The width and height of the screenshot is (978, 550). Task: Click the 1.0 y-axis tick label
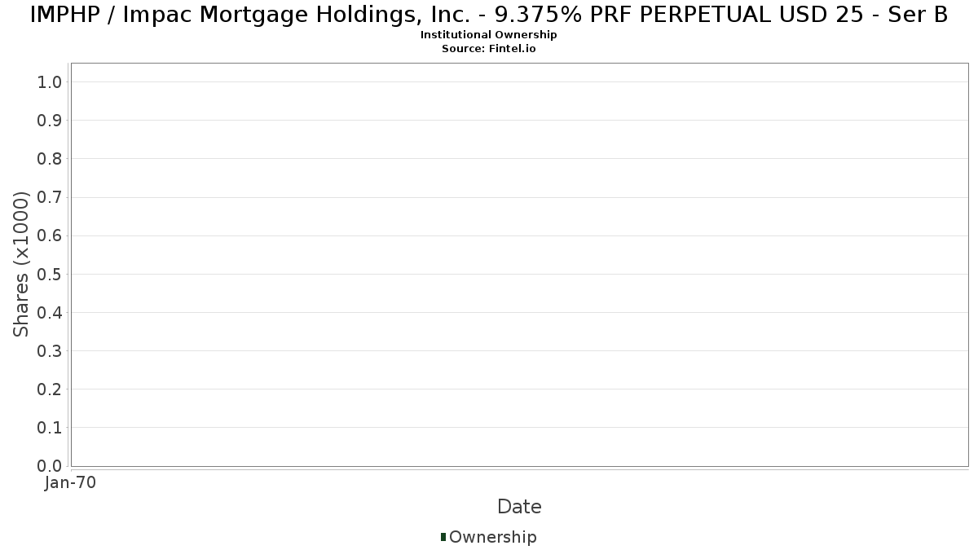50,81
